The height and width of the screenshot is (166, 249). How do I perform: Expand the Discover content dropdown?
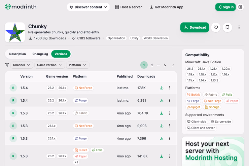(x=88, y=7)
